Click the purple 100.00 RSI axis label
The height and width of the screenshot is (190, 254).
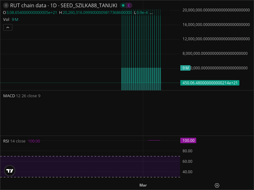click(x=188, y=140)
